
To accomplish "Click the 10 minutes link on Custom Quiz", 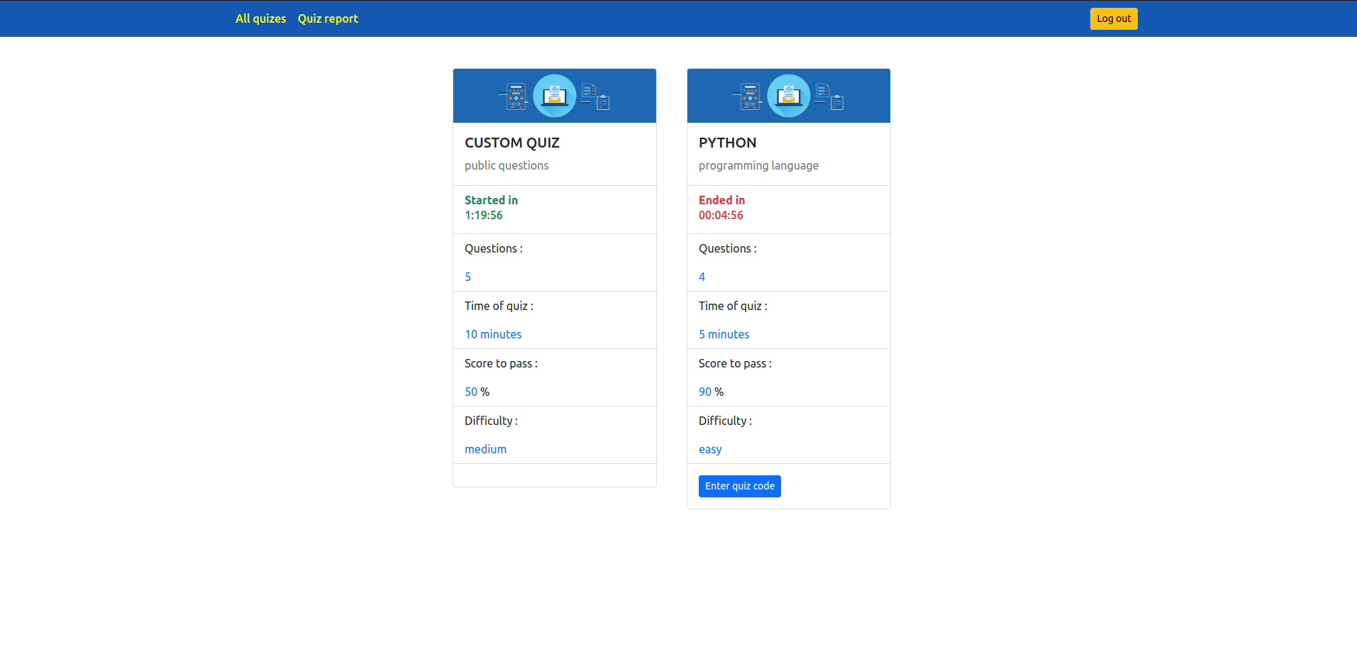I will coord(492,334).
